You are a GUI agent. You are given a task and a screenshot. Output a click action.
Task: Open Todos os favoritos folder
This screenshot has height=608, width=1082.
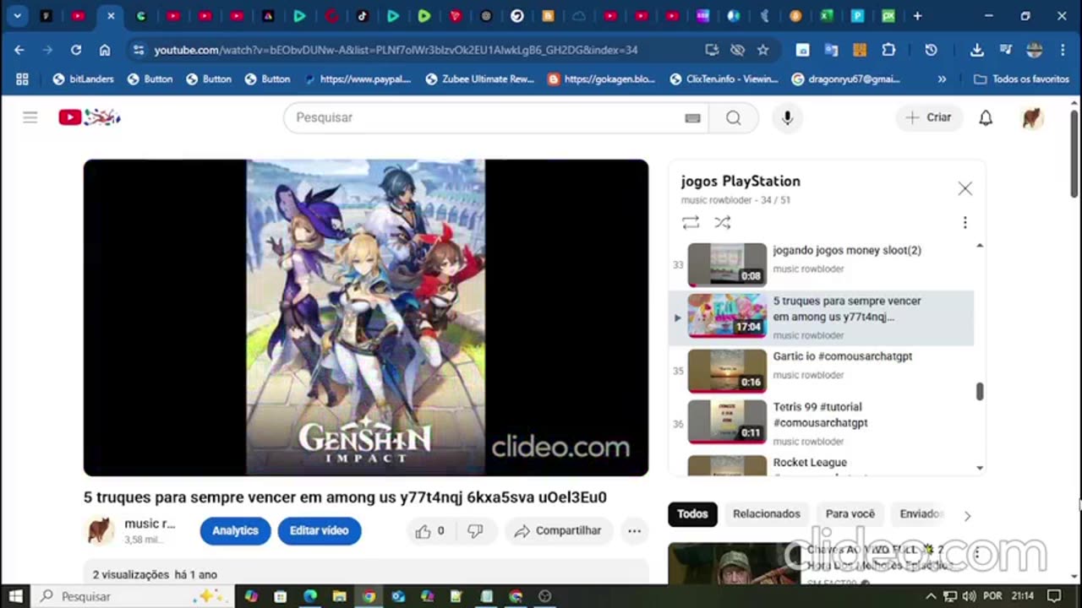(x=1022, y=79)
